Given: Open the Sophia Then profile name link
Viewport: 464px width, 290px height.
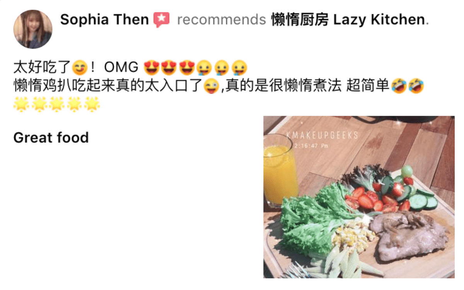Looking at the screenshot, I should tap(104, 19).
